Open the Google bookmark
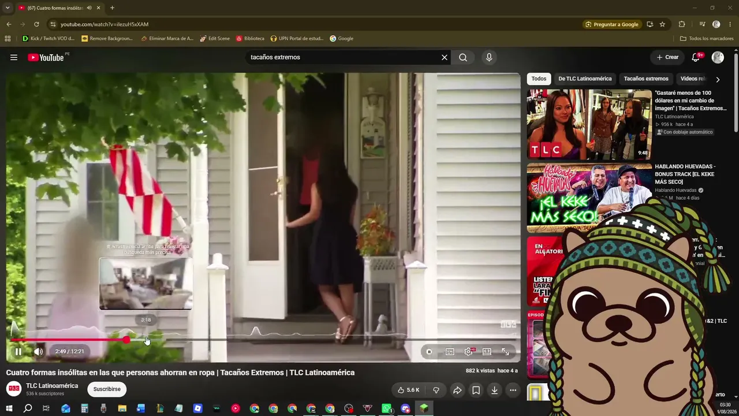Image resolution: width=739 pixels, height=416 pixels. [341, 39]
